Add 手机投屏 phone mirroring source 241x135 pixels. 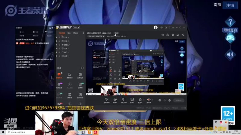[x=124, y=100]
